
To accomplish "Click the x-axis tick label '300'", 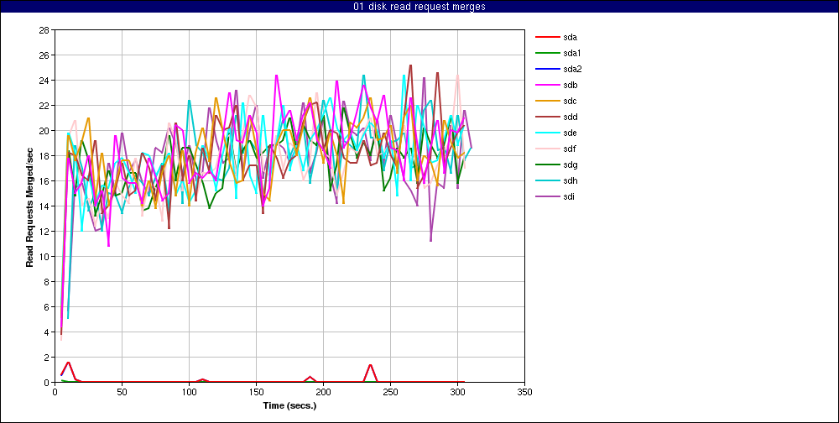I will [457, 391].
